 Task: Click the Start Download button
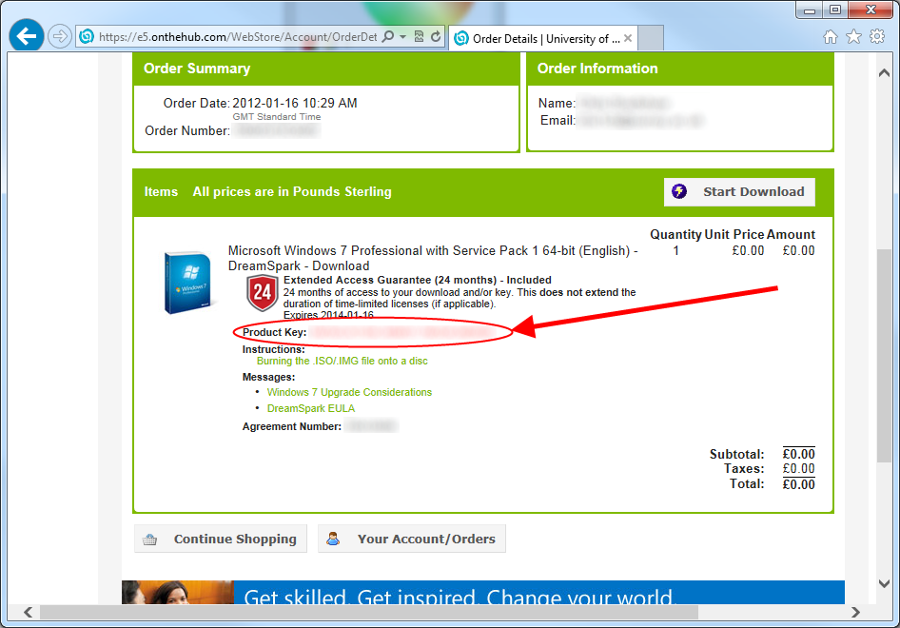point(740,191)
